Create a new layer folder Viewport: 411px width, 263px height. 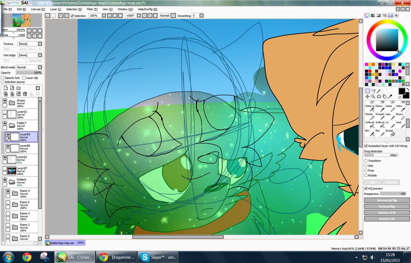(x=19, y=88)
